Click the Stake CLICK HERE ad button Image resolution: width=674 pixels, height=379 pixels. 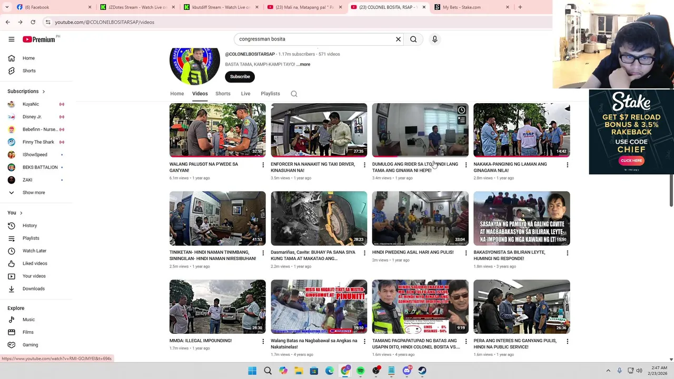[x=631, y=161]
